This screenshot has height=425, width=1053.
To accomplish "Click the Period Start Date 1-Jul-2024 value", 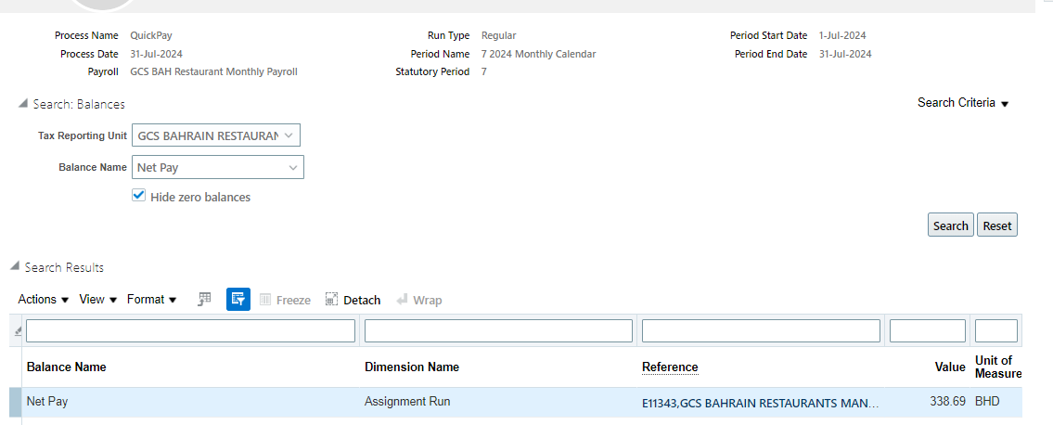I will coord(842,35).
